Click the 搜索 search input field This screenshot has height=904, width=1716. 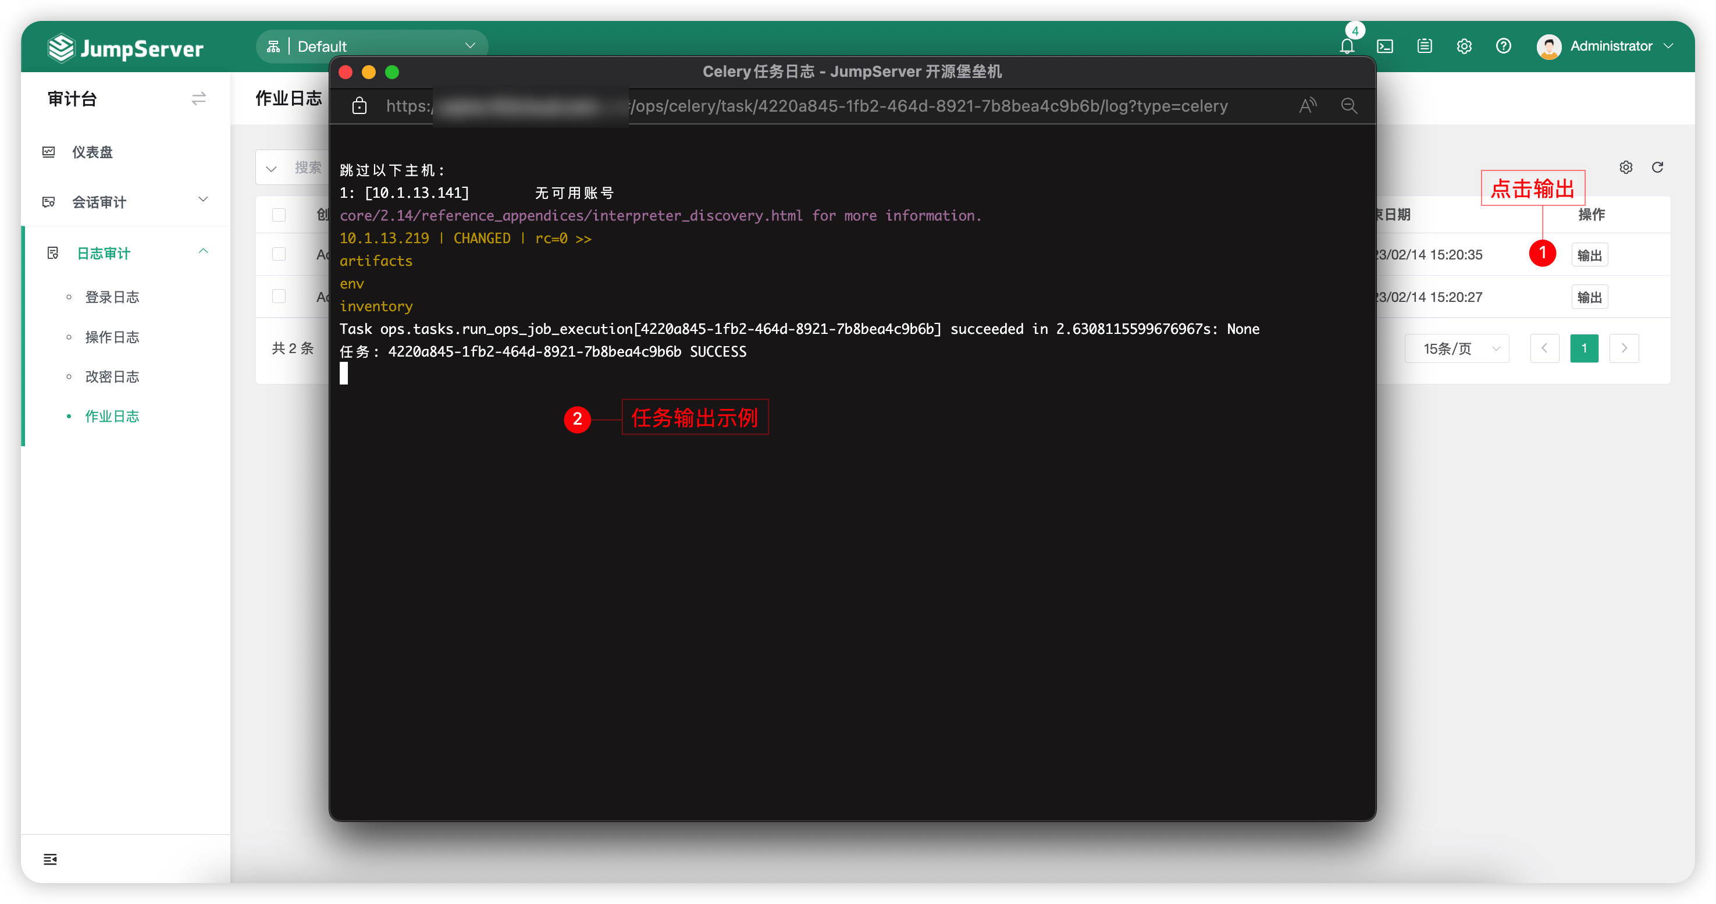click(x=308, y=168)
